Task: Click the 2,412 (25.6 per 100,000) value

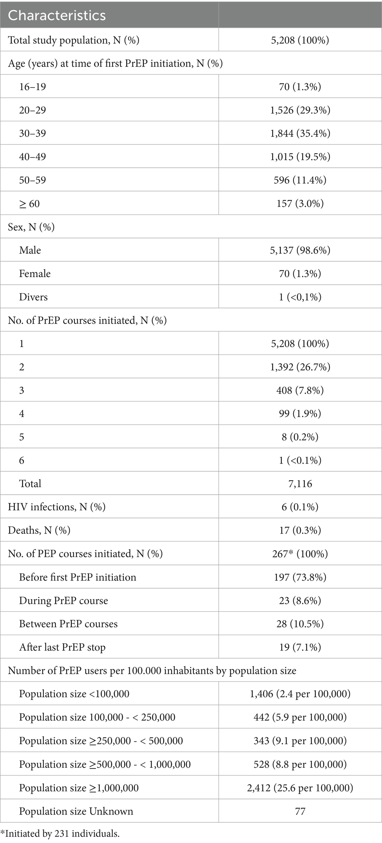Action: 300,787
